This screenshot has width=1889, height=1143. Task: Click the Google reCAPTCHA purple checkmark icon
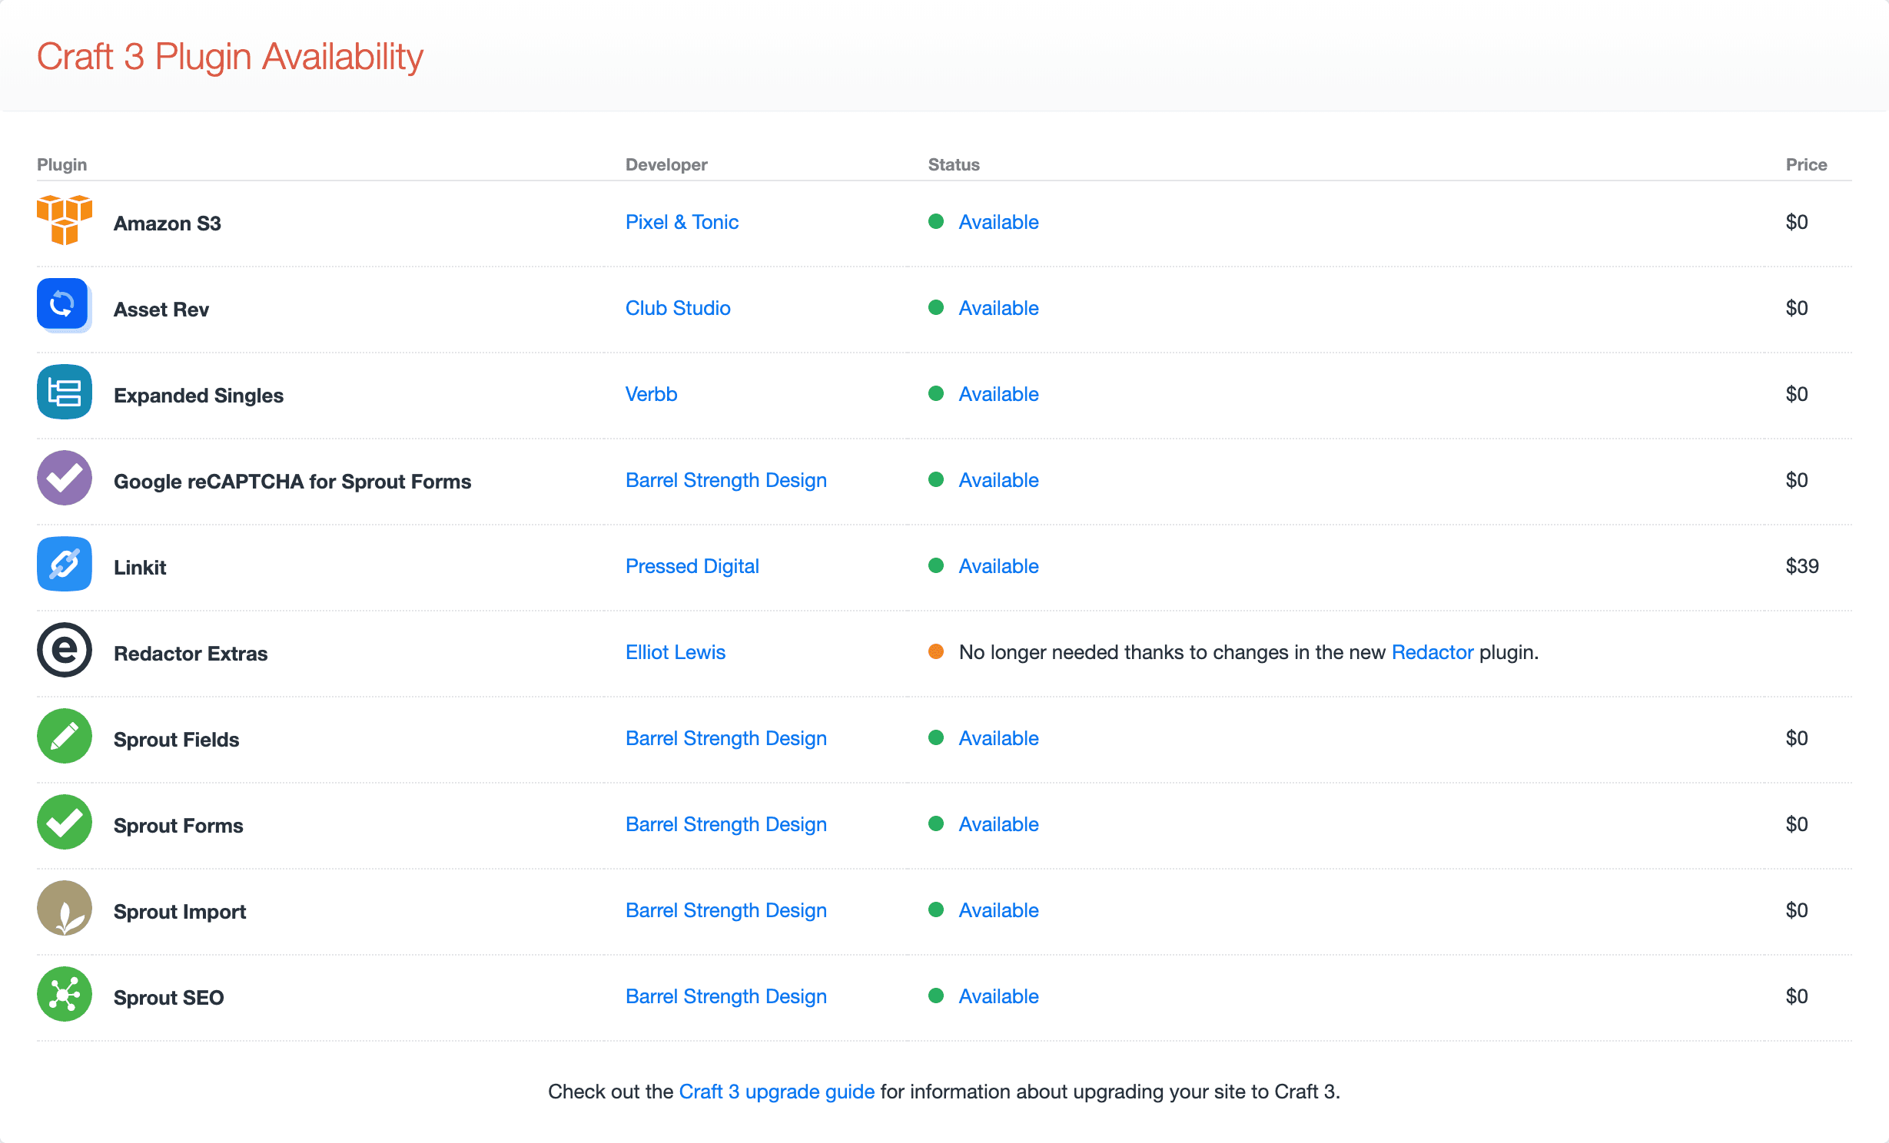[65, 478]
